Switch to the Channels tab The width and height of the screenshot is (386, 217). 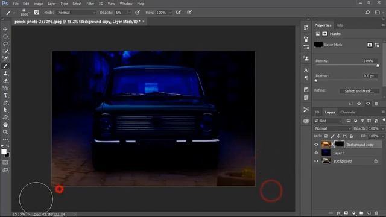(347, 112)
